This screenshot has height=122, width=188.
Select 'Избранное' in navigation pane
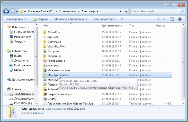[x=19, y=27]
